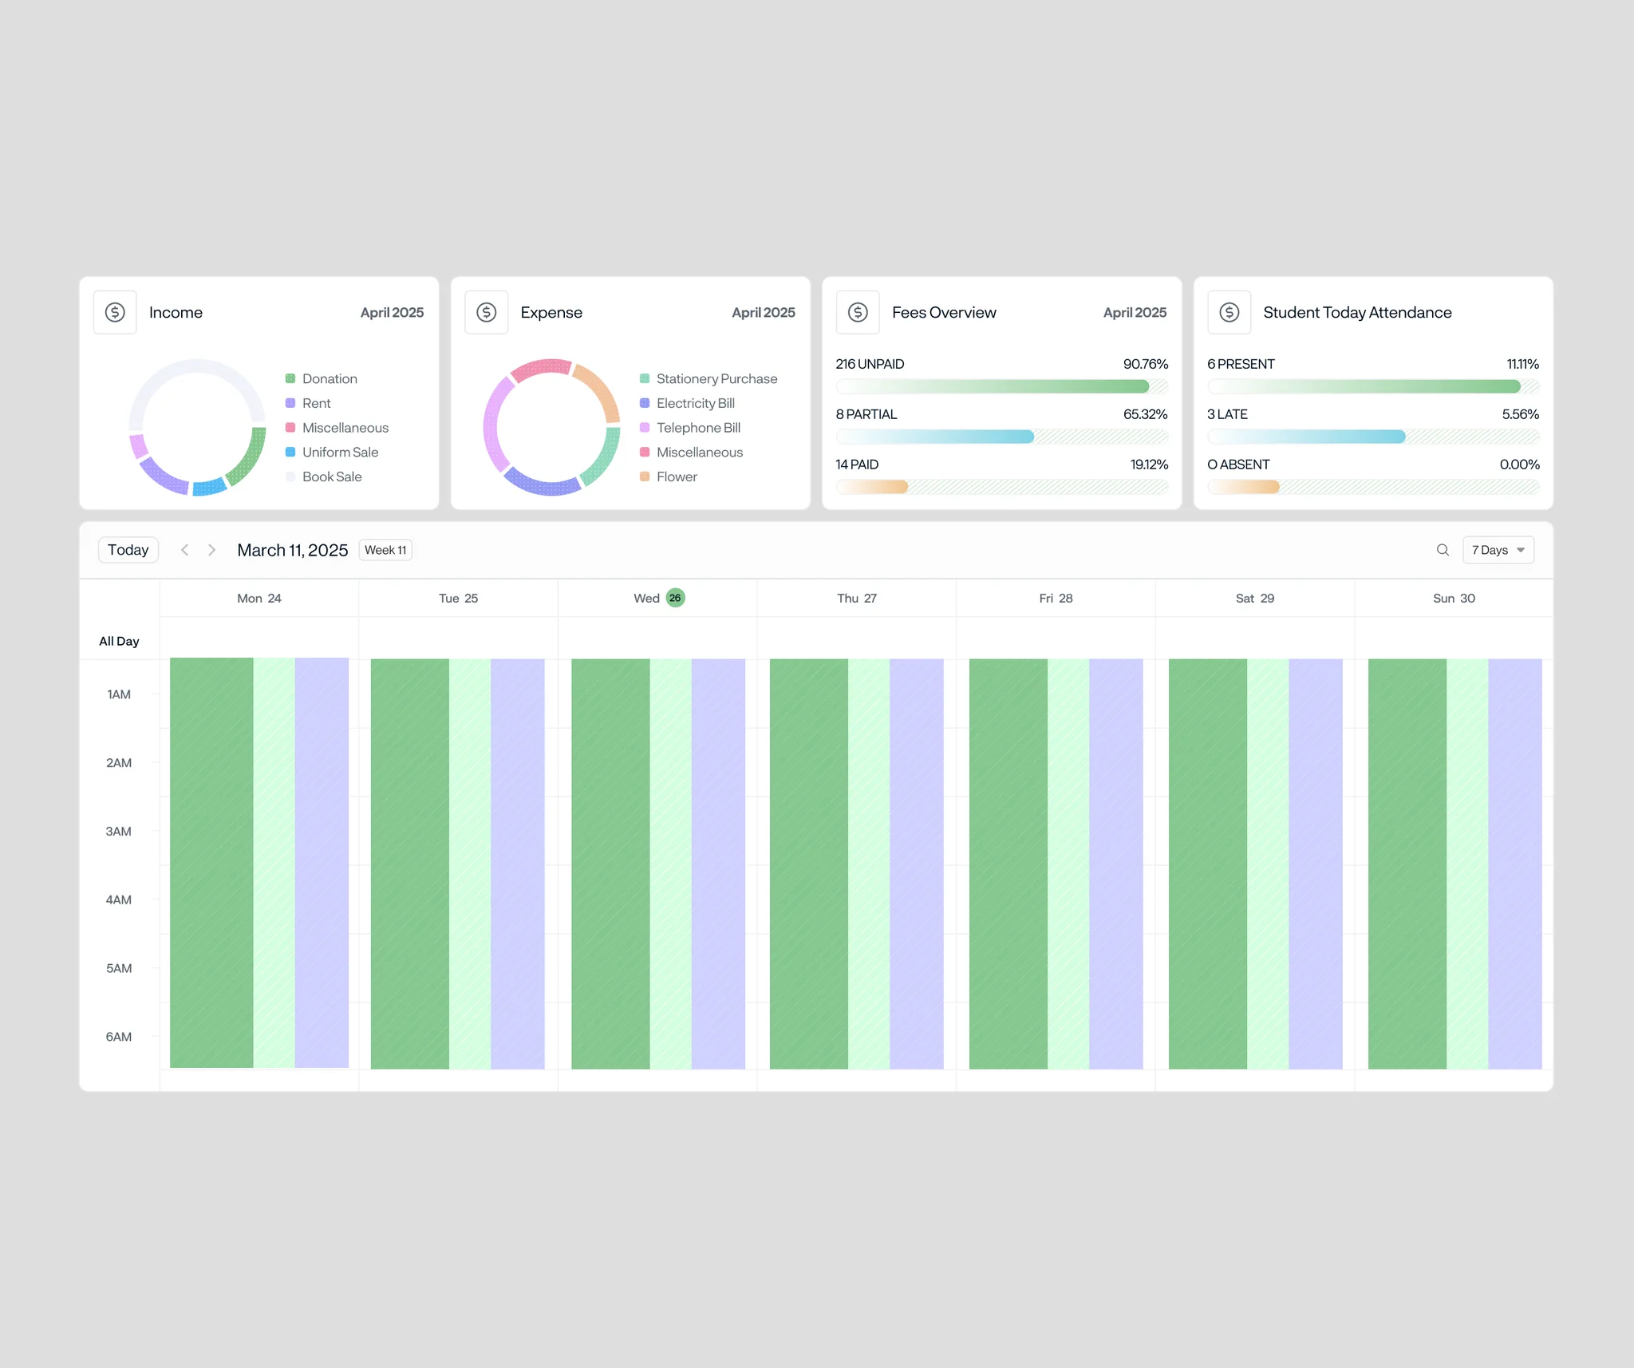Select the Mon 24 column header
The image size is (1634, 1368).
tap(259, 598)
